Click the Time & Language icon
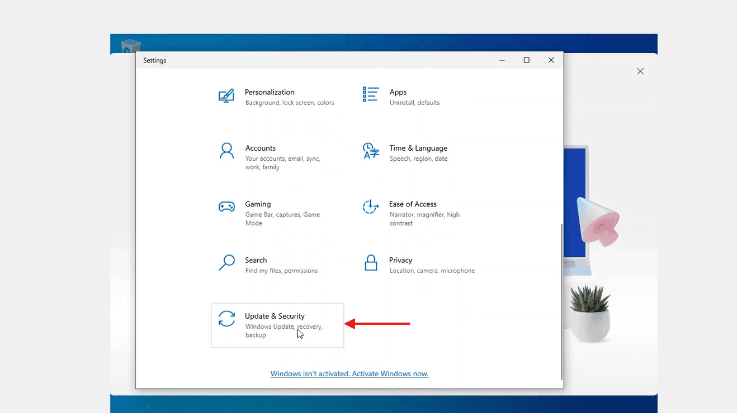The width and height of the screenshot is (737, 413). (371, 151)
